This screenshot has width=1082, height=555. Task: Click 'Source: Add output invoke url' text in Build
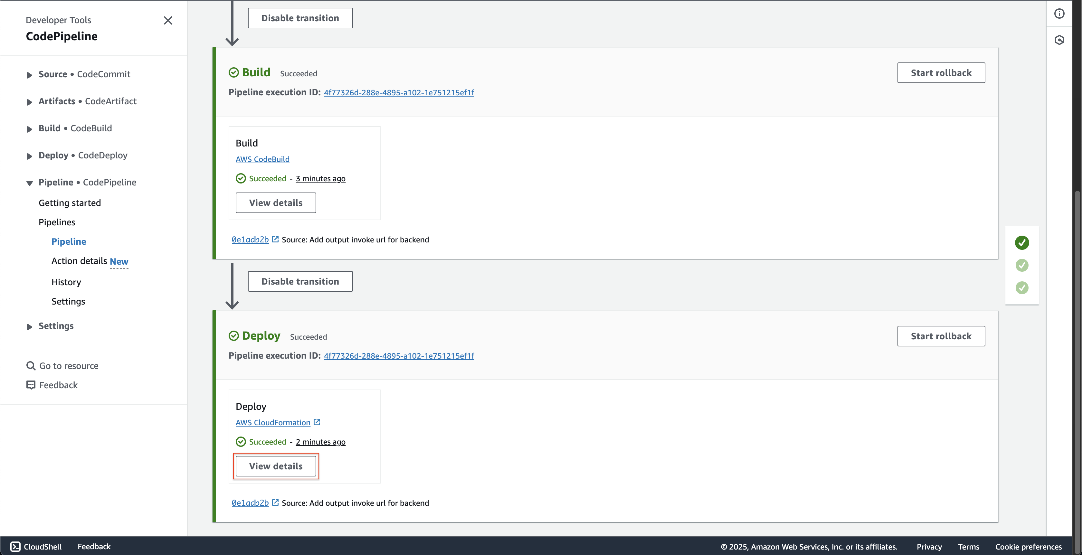355,239
